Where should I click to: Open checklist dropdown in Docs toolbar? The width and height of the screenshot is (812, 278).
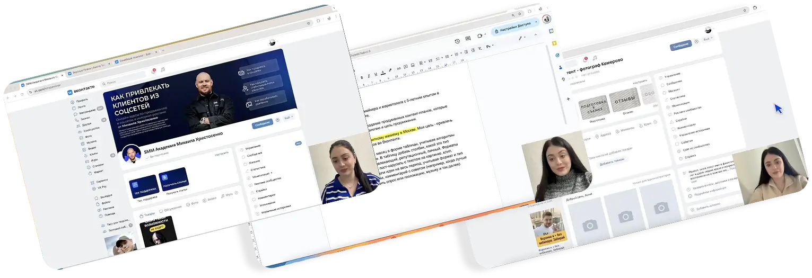[439, 59]
